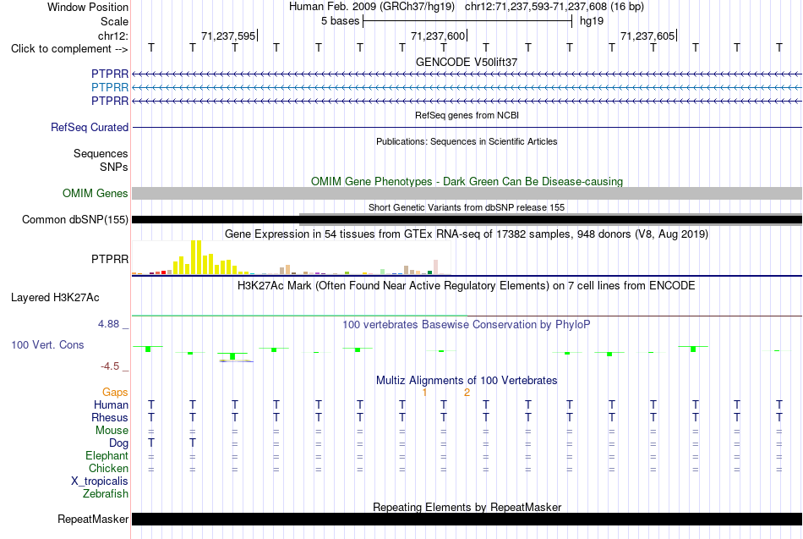
Task: Click the 'Repeating Elements by RepeatMasker' title
Action: (x=467, y=508)
